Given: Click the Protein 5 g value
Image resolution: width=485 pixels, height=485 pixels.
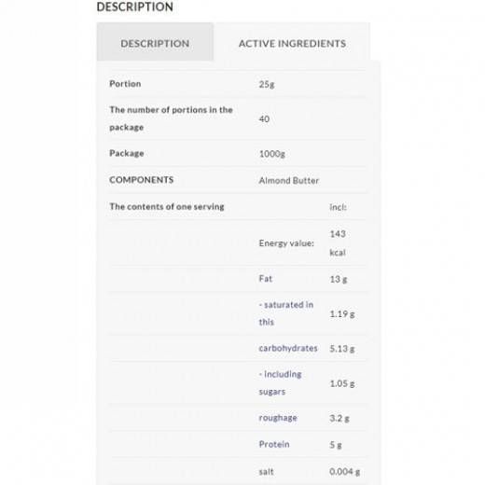Looking at the screenshot, I should click(x=336, y=445).
